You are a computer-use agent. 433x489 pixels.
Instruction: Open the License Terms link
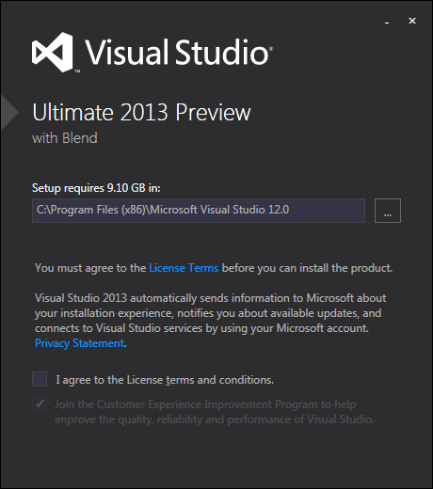click(184, 268)
